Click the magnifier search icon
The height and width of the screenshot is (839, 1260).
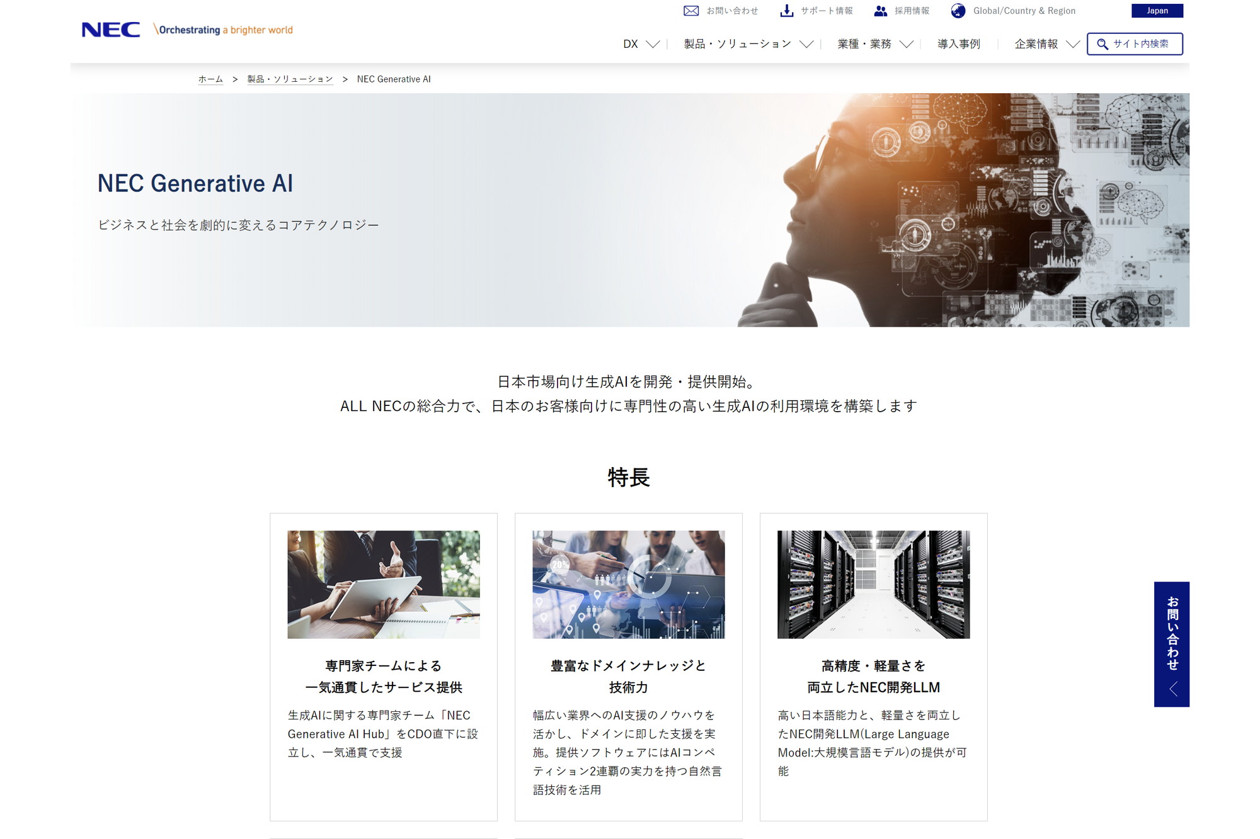pos(1102,44)
